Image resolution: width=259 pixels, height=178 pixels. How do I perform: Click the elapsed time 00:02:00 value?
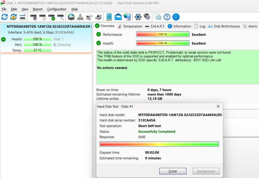click(152, 152)
